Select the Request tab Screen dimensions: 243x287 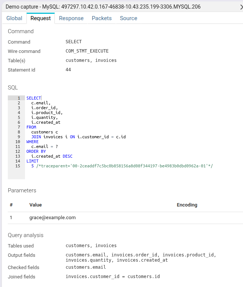pyautogui.click(x=41, y=18)
